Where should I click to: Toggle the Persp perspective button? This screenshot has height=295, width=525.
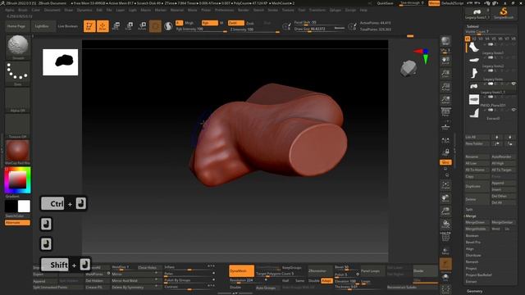[445, 112]
